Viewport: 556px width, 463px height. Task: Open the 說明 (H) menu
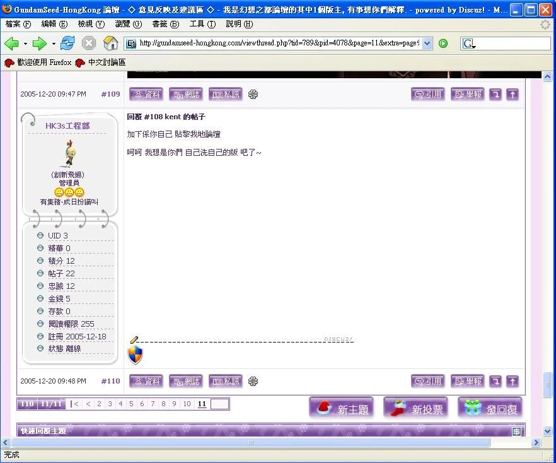[240, 24]
